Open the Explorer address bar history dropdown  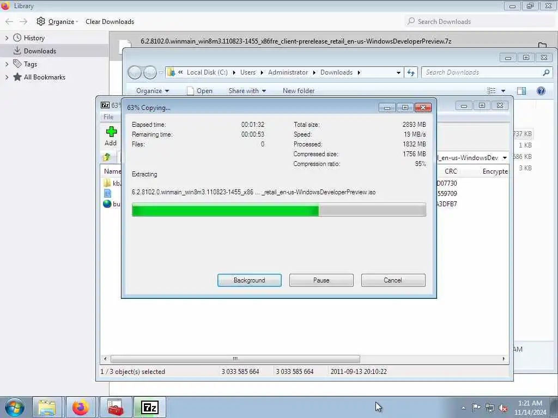click(x=398, y=72)
